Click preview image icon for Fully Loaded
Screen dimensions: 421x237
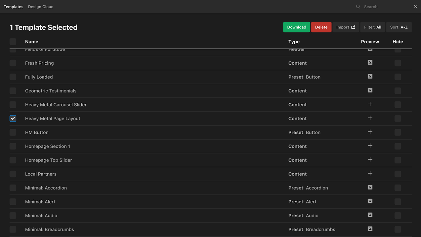pyautogui.click(x=370, y=77)
